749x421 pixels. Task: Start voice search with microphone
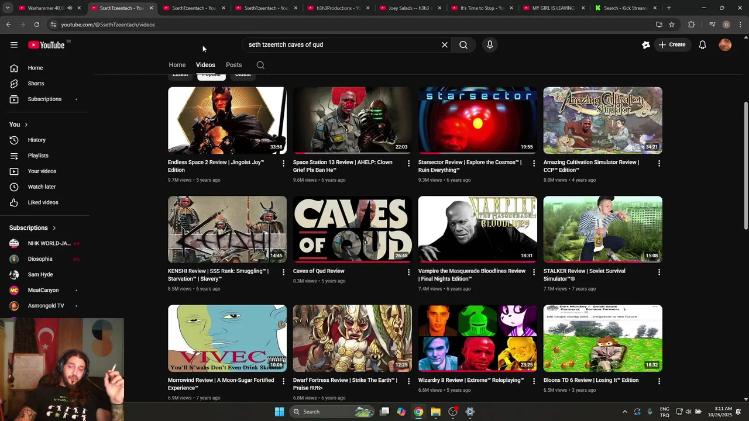click(490, 44)
